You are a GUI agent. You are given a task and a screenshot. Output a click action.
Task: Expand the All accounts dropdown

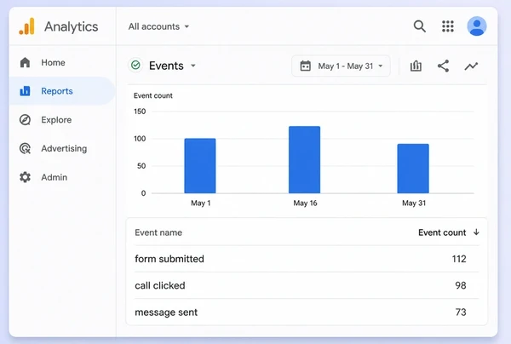[158, 26]
